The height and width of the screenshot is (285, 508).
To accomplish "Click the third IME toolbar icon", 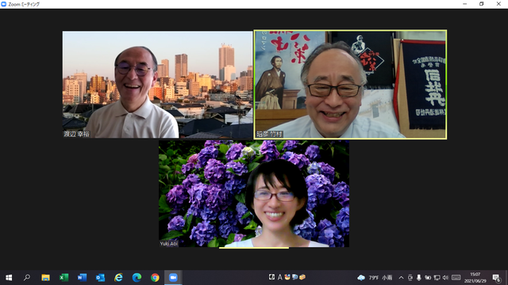I will [x=287, y=277].
